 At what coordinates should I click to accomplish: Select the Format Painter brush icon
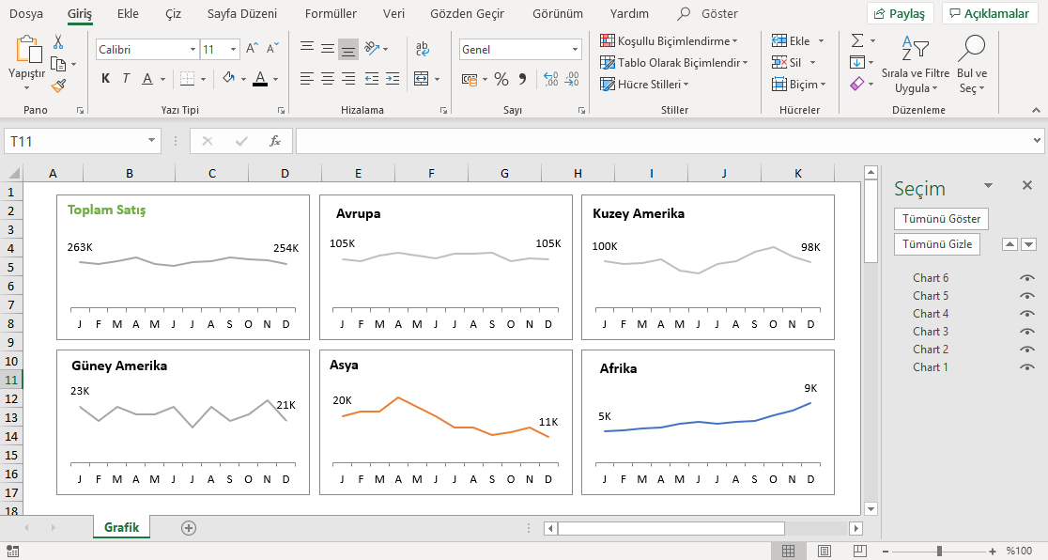coord(59,85)
